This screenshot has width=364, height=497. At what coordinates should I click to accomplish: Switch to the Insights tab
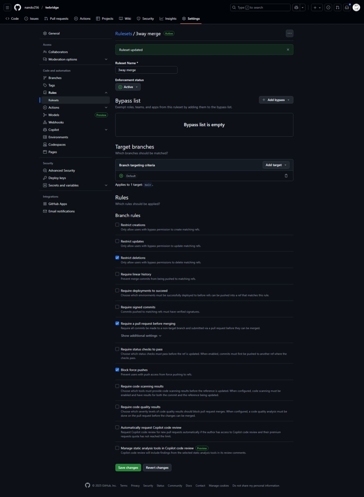pos(168,19)
